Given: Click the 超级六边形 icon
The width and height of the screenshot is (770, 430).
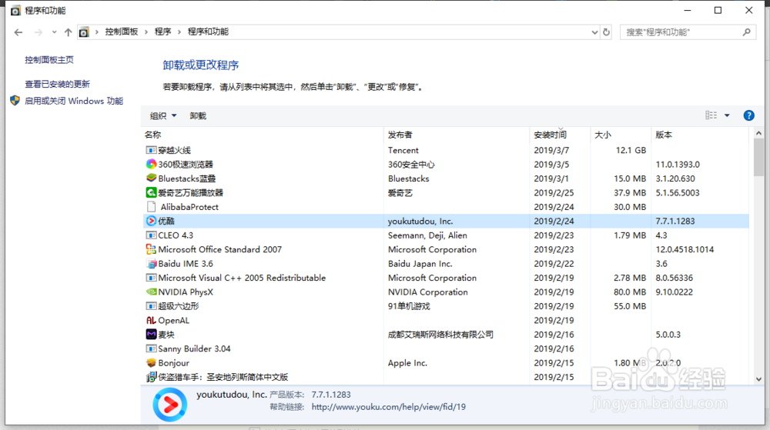Looking at the screenshot, I should pos(151,306).
